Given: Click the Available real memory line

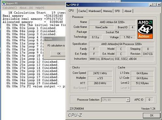Looking at the screenshot, I should pyautogui.click(x=33, y=19).
